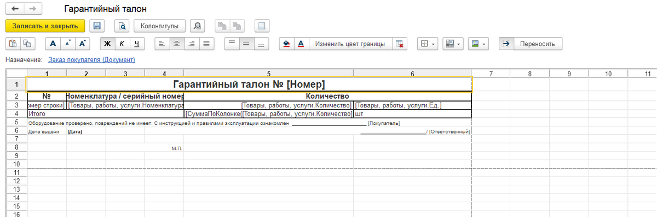Viewport: 657px width, 217px height.
Task: Select the Дата выдачи cell
Action: pyautogui.click(x=47, y=132)
